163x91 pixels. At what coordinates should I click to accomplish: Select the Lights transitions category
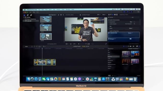(x=109, y=59)
